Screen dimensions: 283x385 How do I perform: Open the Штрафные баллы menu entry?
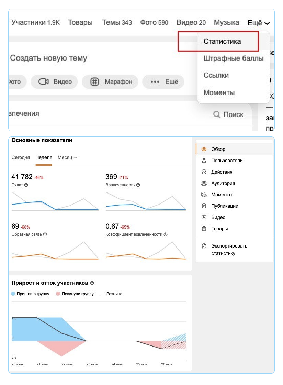coord(233,58)
